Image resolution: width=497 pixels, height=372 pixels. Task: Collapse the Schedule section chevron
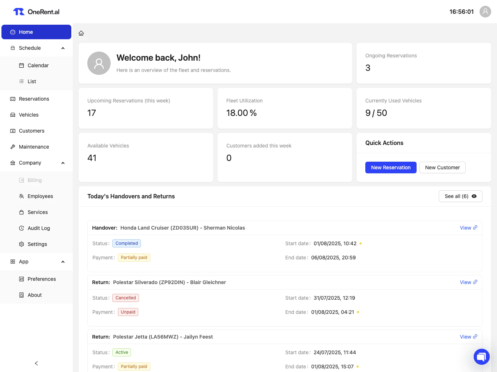[63, 48]
